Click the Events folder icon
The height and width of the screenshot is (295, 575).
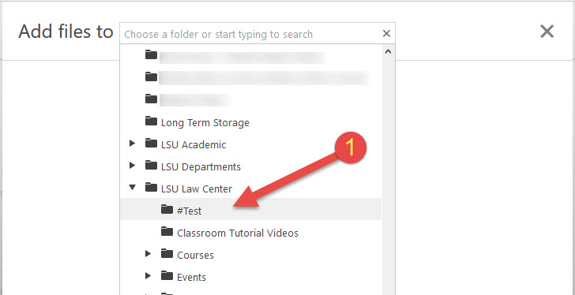[x=167, y=275]
